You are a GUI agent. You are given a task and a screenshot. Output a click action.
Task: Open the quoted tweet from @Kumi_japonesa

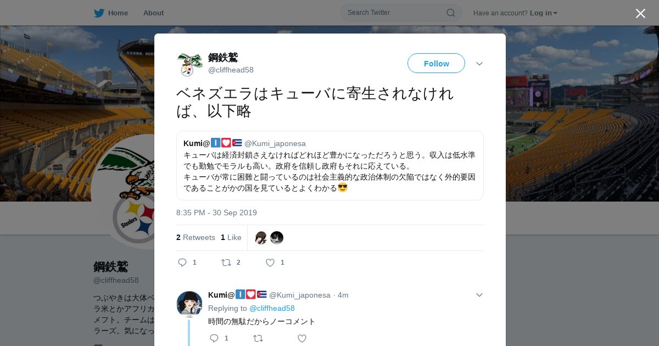[329, 165]
